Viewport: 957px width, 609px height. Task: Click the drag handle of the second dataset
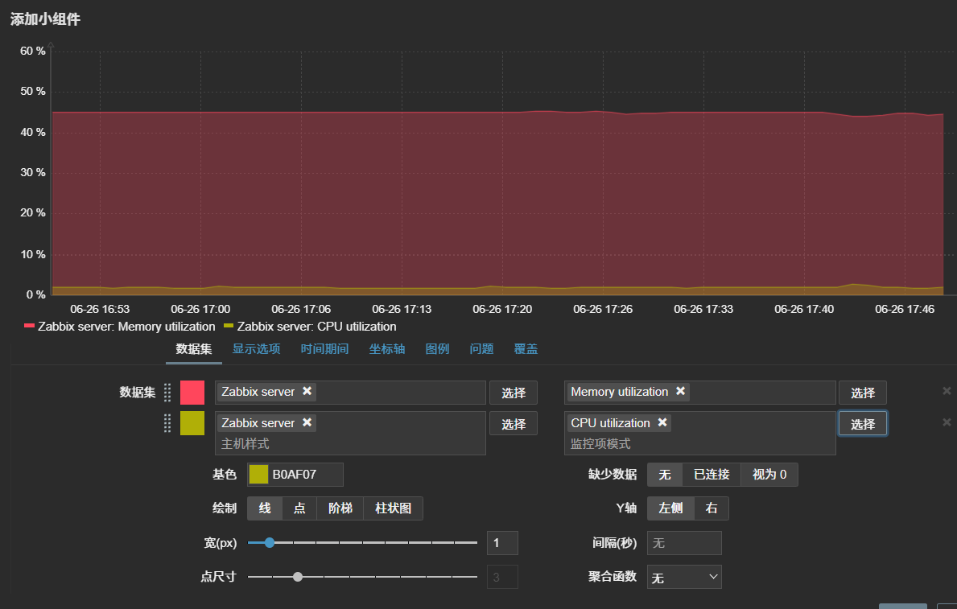pos(167,422)
